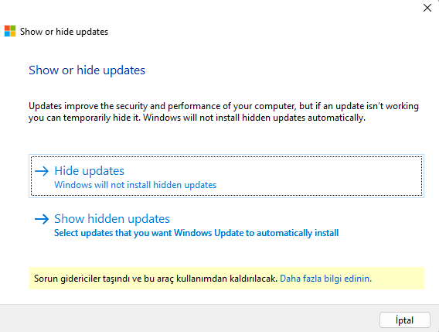Click the arrow icon beside Show hidden updates
The height and width of the screenshot is (332, 439).
[x=42, y=219]
